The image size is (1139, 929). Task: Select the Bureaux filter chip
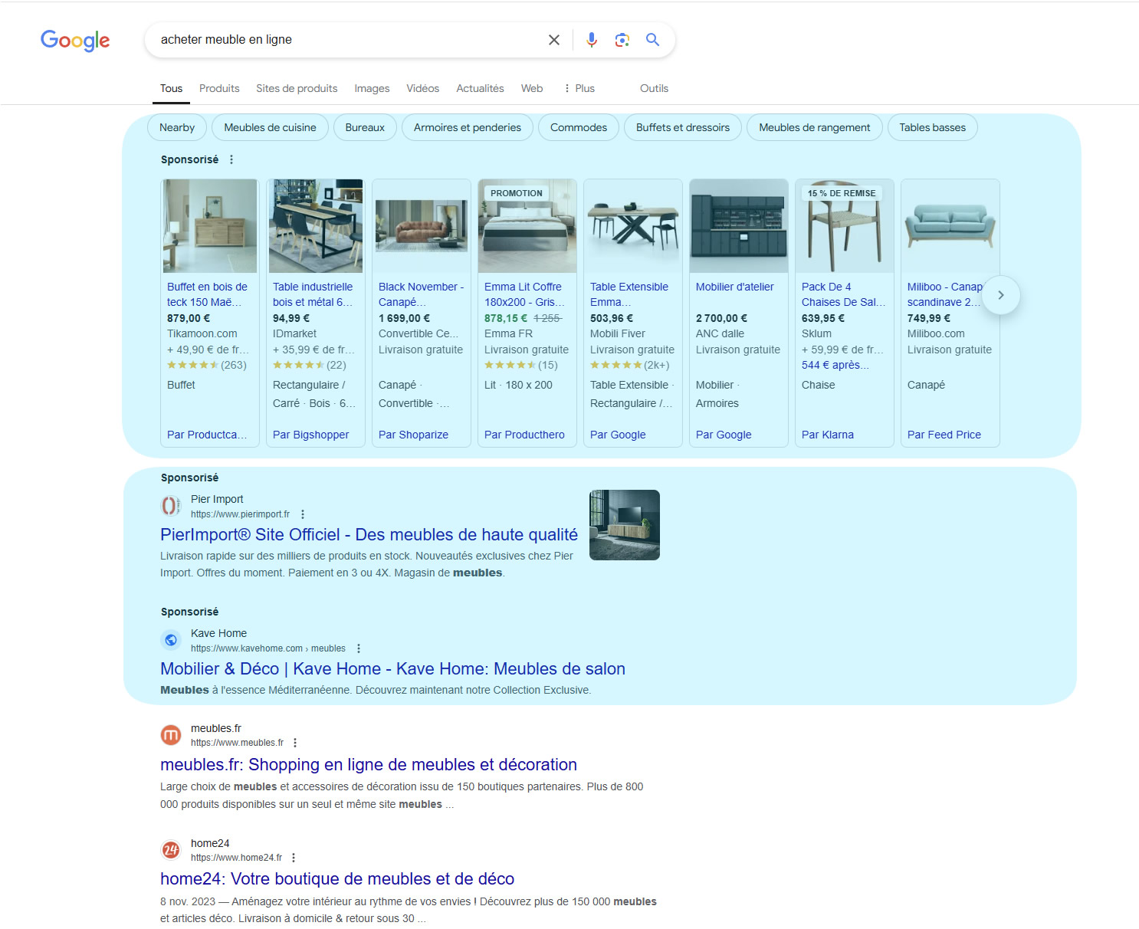tap(365, 127)
